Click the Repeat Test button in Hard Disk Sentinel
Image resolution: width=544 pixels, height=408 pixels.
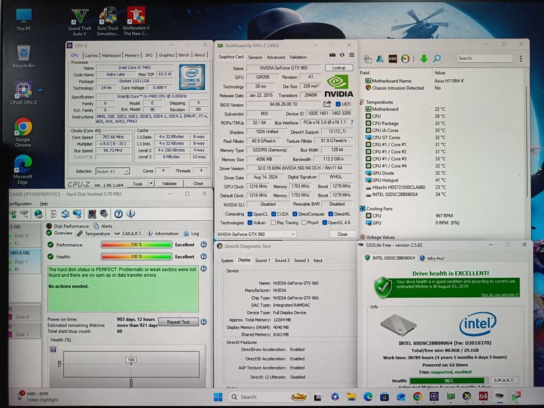coord(178,322)
